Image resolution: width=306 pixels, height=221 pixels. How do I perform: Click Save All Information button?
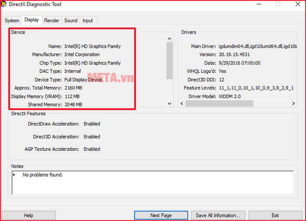pos(218,215)
